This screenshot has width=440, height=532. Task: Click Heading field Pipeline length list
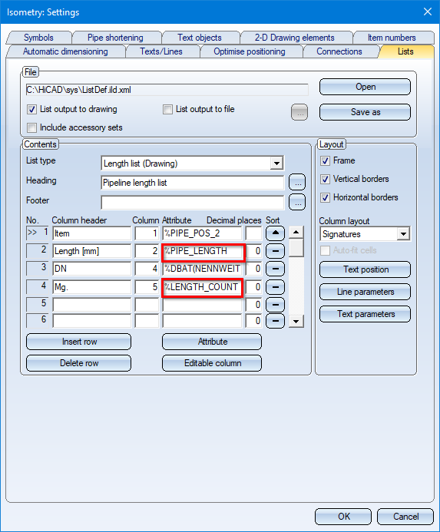193,183
